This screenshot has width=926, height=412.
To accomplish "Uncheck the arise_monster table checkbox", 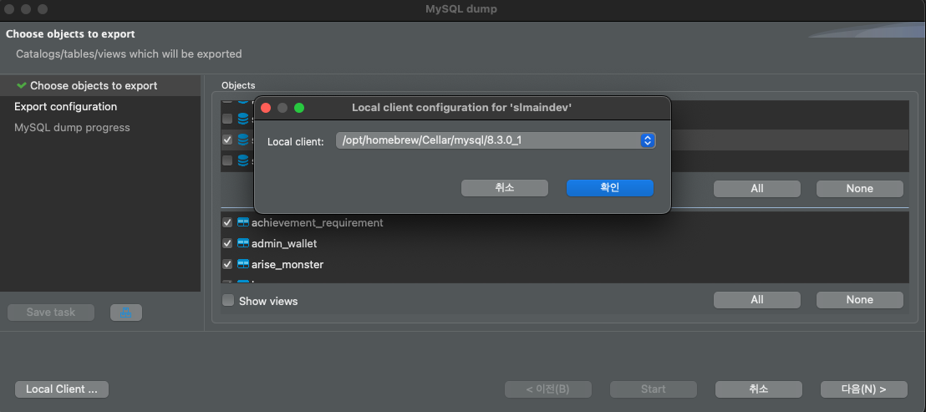I will 227,264.
